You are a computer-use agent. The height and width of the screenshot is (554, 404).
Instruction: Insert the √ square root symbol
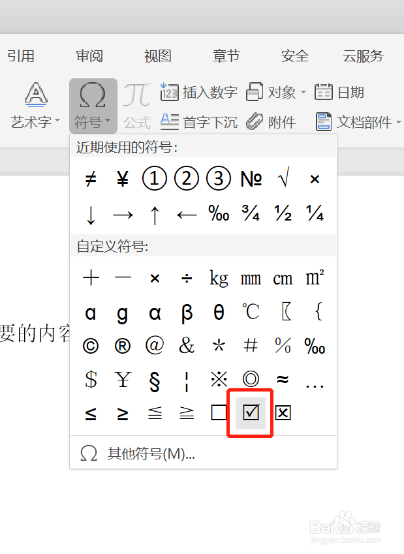(x=283, y=177)
